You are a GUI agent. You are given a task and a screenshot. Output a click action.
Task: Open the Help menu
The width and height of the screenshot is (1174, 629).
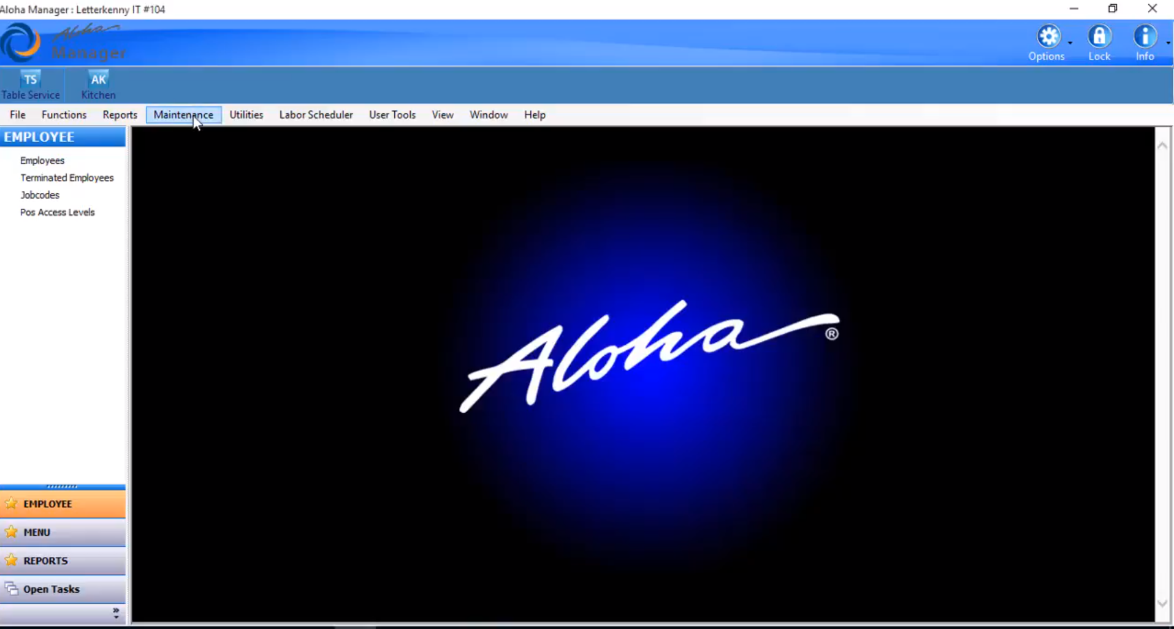535,115
